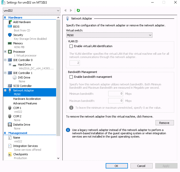Enable bandwidth management checkbox

(x=71, y=77)
